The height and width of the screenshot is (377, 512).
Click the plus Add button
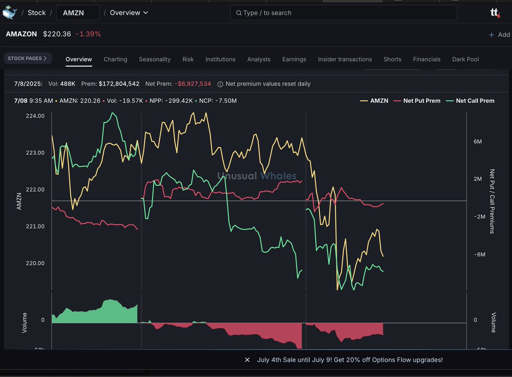point(499,35)
